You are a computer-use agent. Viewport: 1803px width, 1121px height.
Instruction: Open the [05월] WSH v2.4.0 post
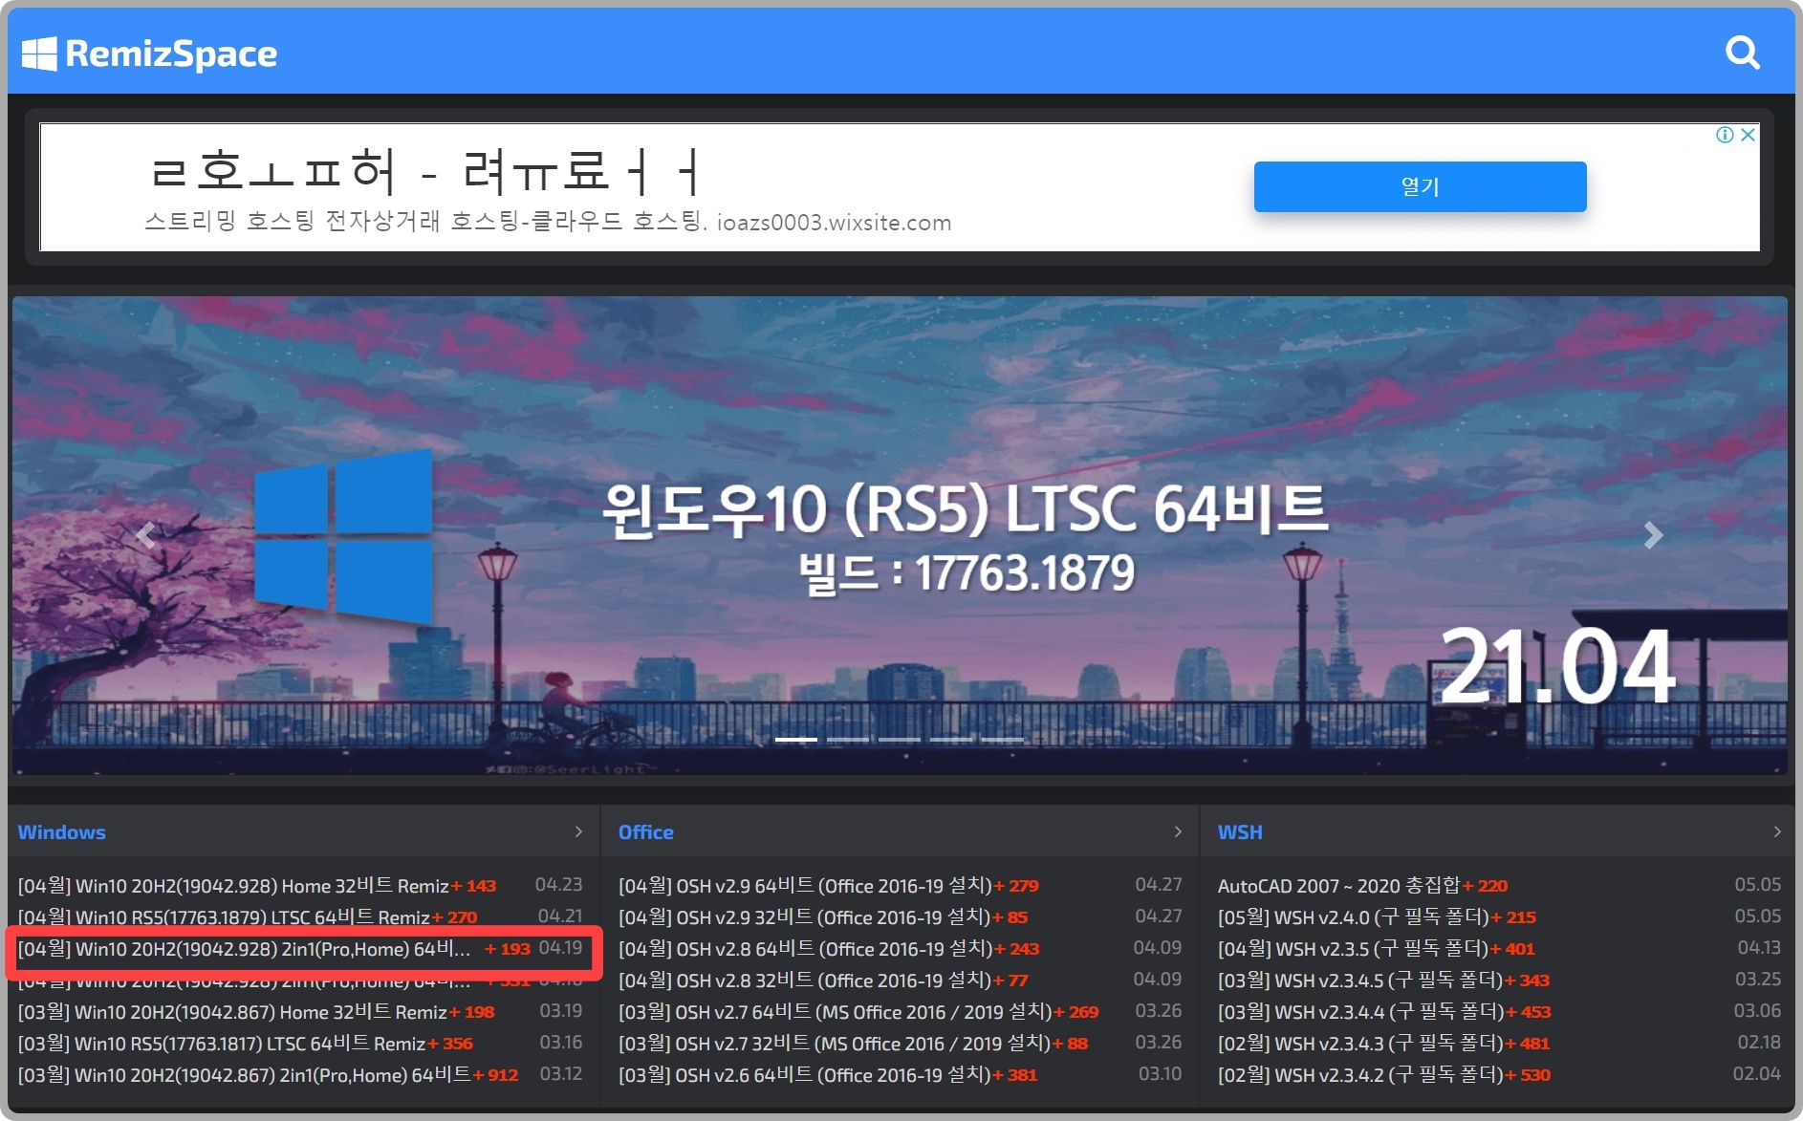[1353, 916]
